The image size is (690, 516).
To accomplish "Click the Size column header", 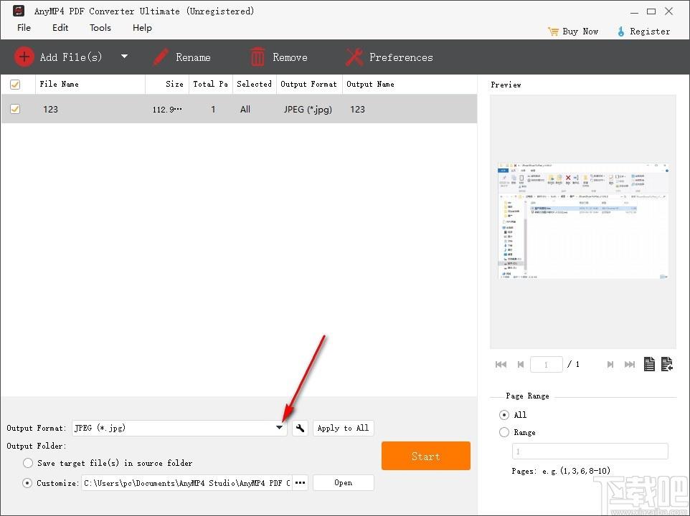I will point(167,84).
